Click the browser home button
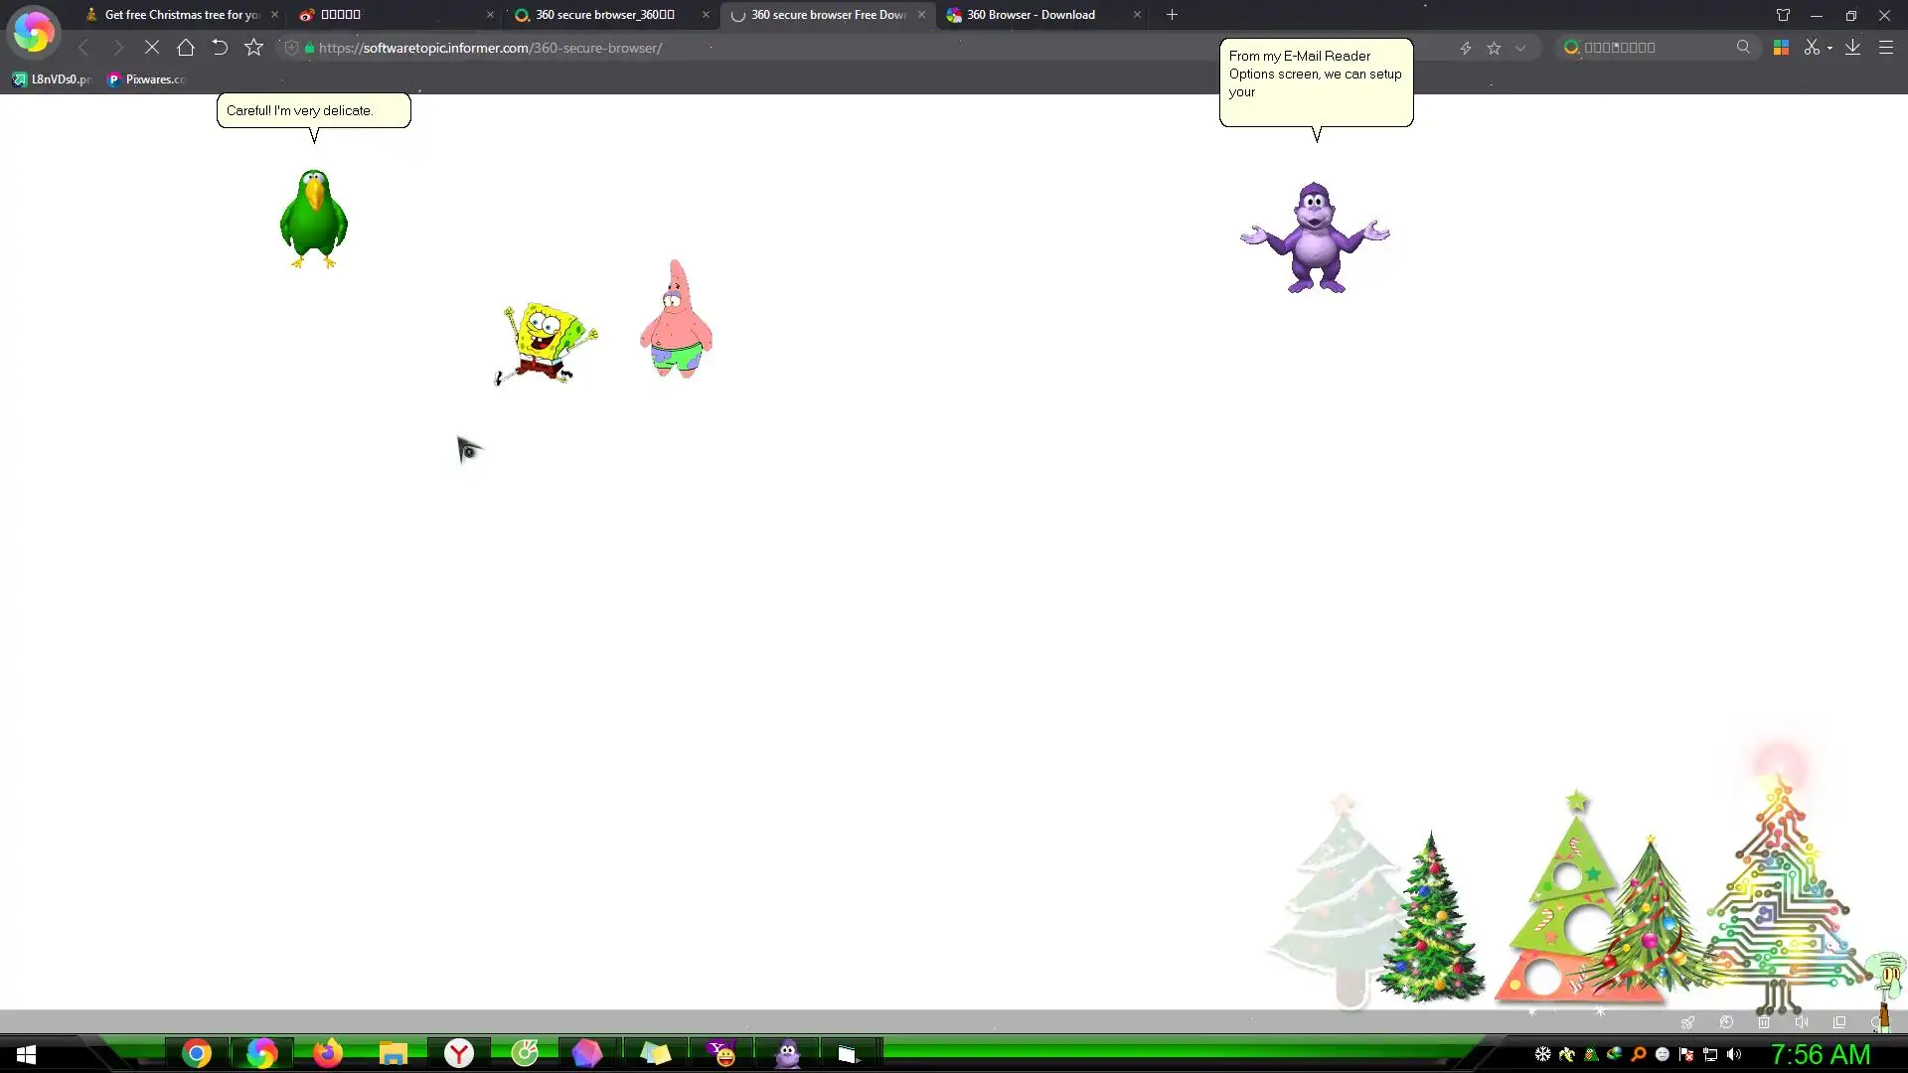 [186, 48]
